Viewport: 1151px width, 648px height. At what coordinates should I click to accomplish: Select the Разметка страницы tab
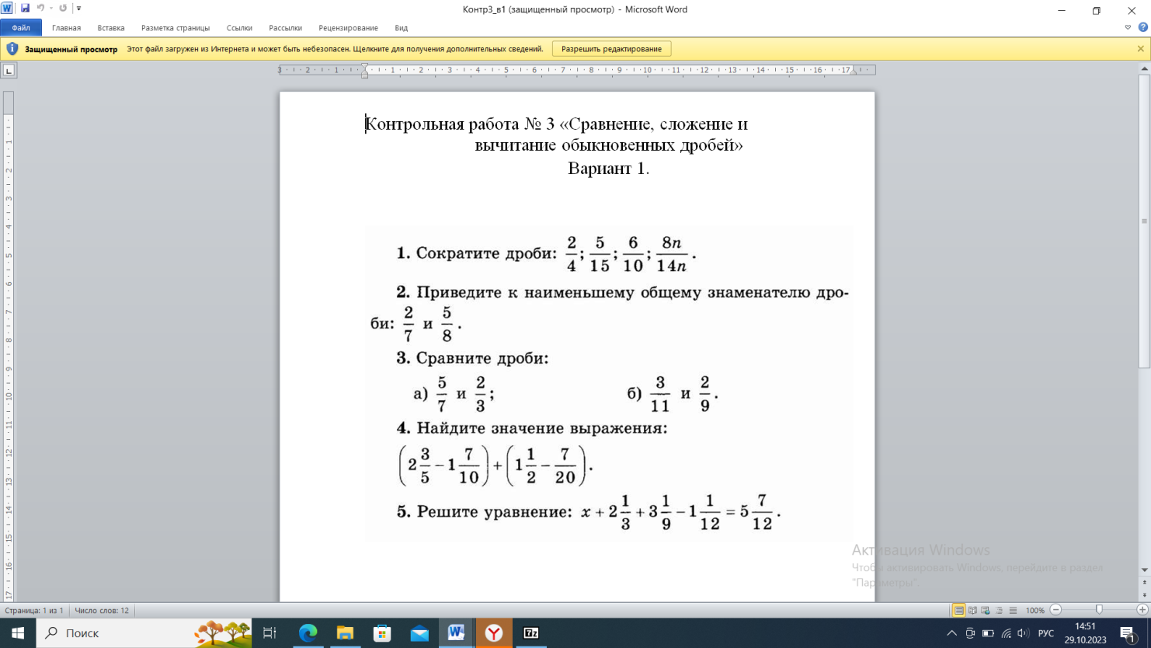pos(176,28)
